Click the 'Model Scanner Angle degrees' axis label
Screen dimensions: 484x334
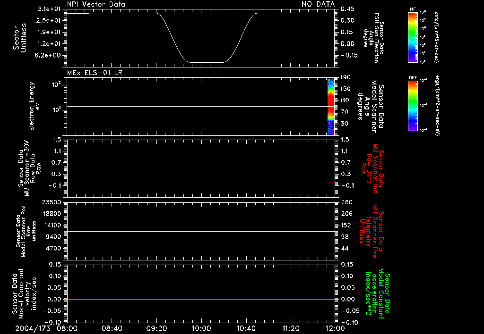point(371,107)
